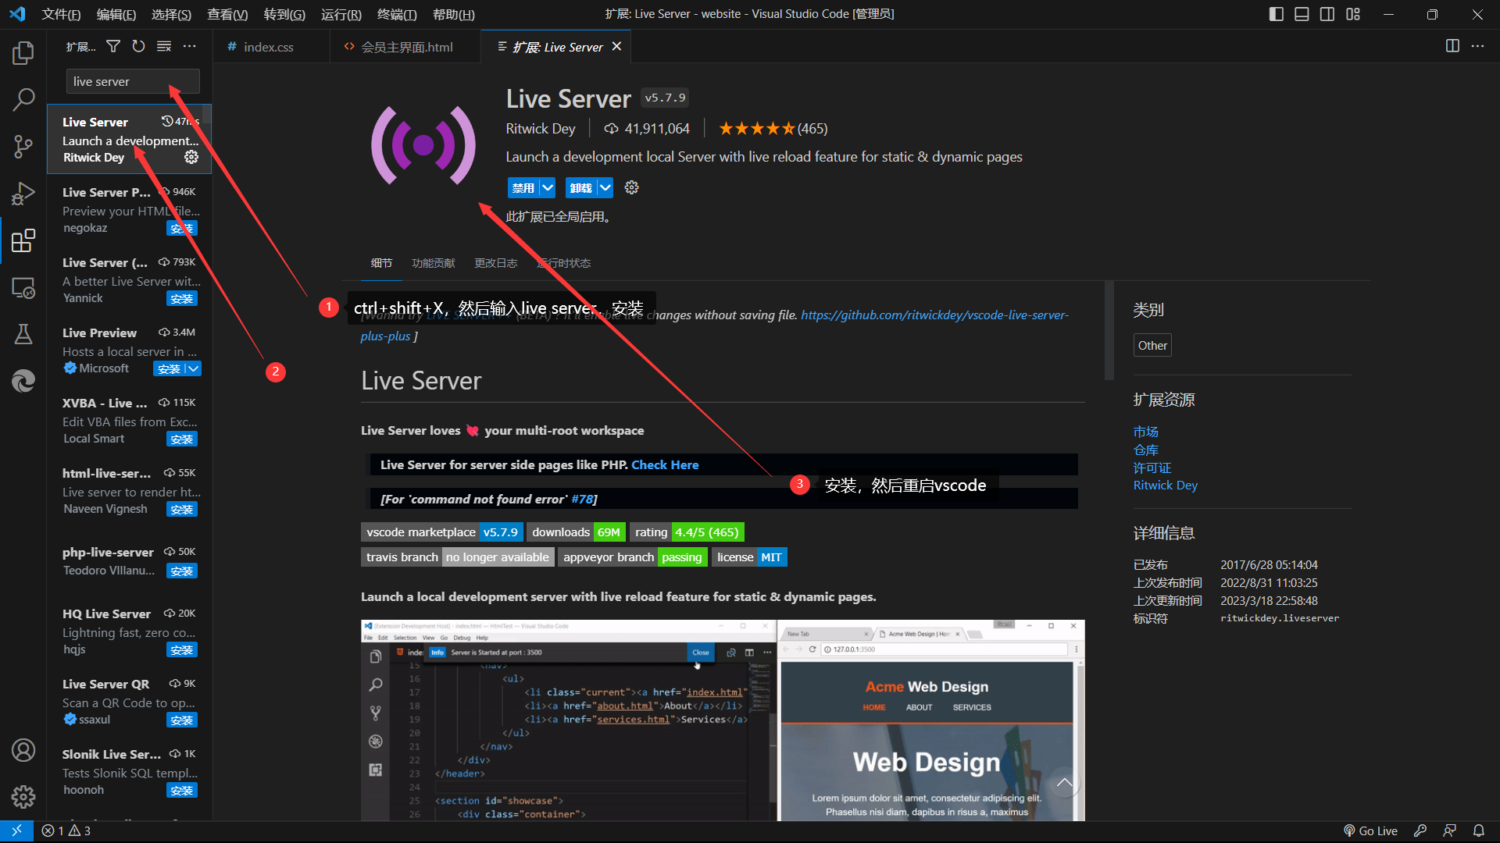Install the Live Server QR extension
This screenshot has width=1500, height=843.
point(181,720)
